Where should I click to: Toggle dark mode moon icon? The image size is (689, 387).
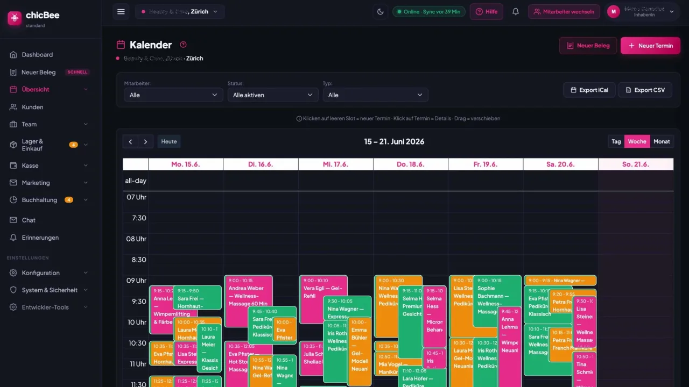tap(381, 12)
